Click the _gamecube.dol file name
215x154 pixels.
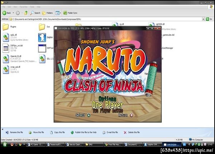tap(168, 35)
